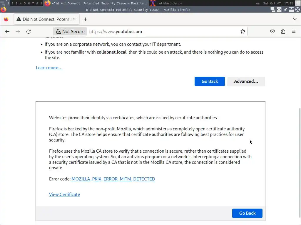The height and width of the screenshot is (225, 301).
Task: Reload the current page
Action: click(29, 32)
